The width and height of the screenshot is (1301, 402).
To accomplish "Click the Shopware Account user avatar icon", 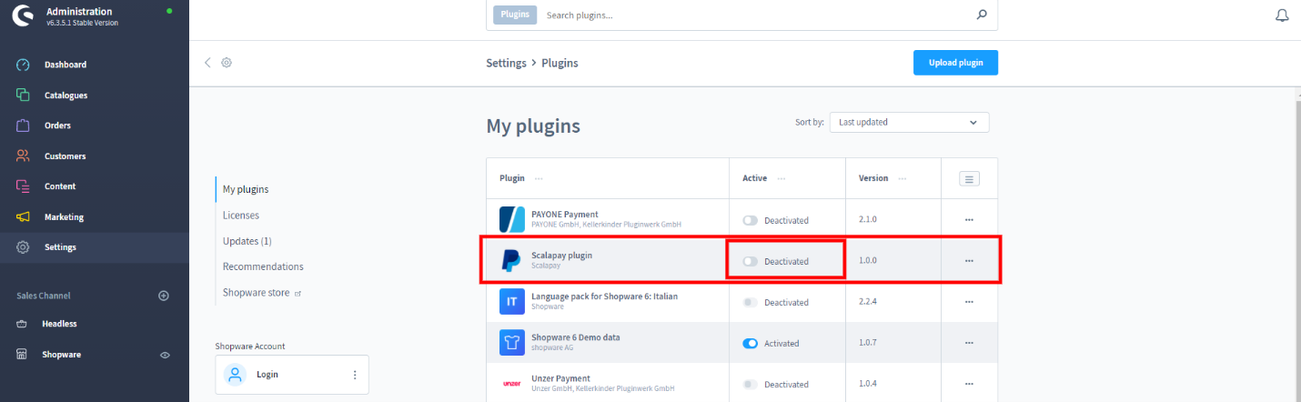I will tap(236, 375).
